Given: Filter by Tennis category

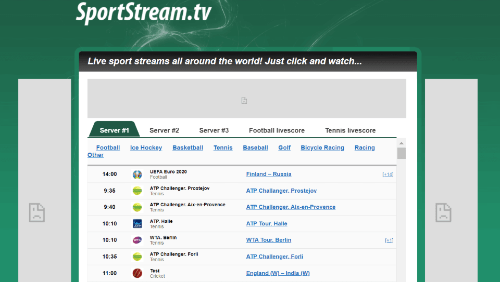Looking at the screenshot, I should [x=223, y=147].
